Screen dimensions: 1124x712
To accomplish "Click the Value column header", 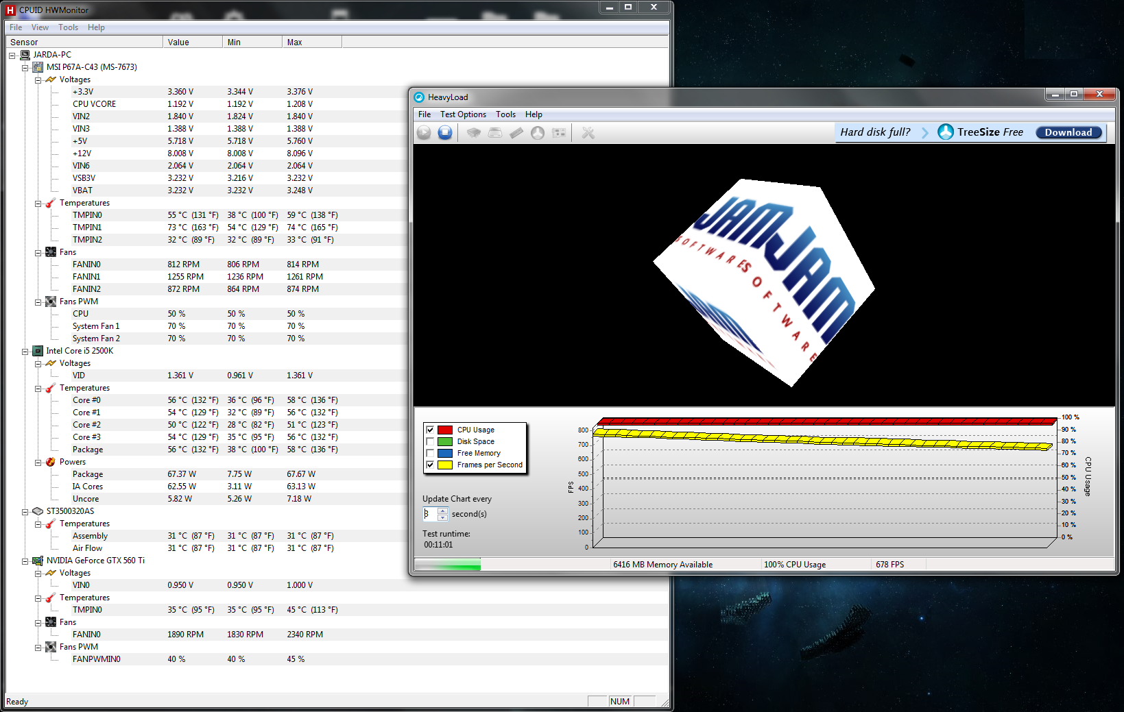I will point(192,42).
